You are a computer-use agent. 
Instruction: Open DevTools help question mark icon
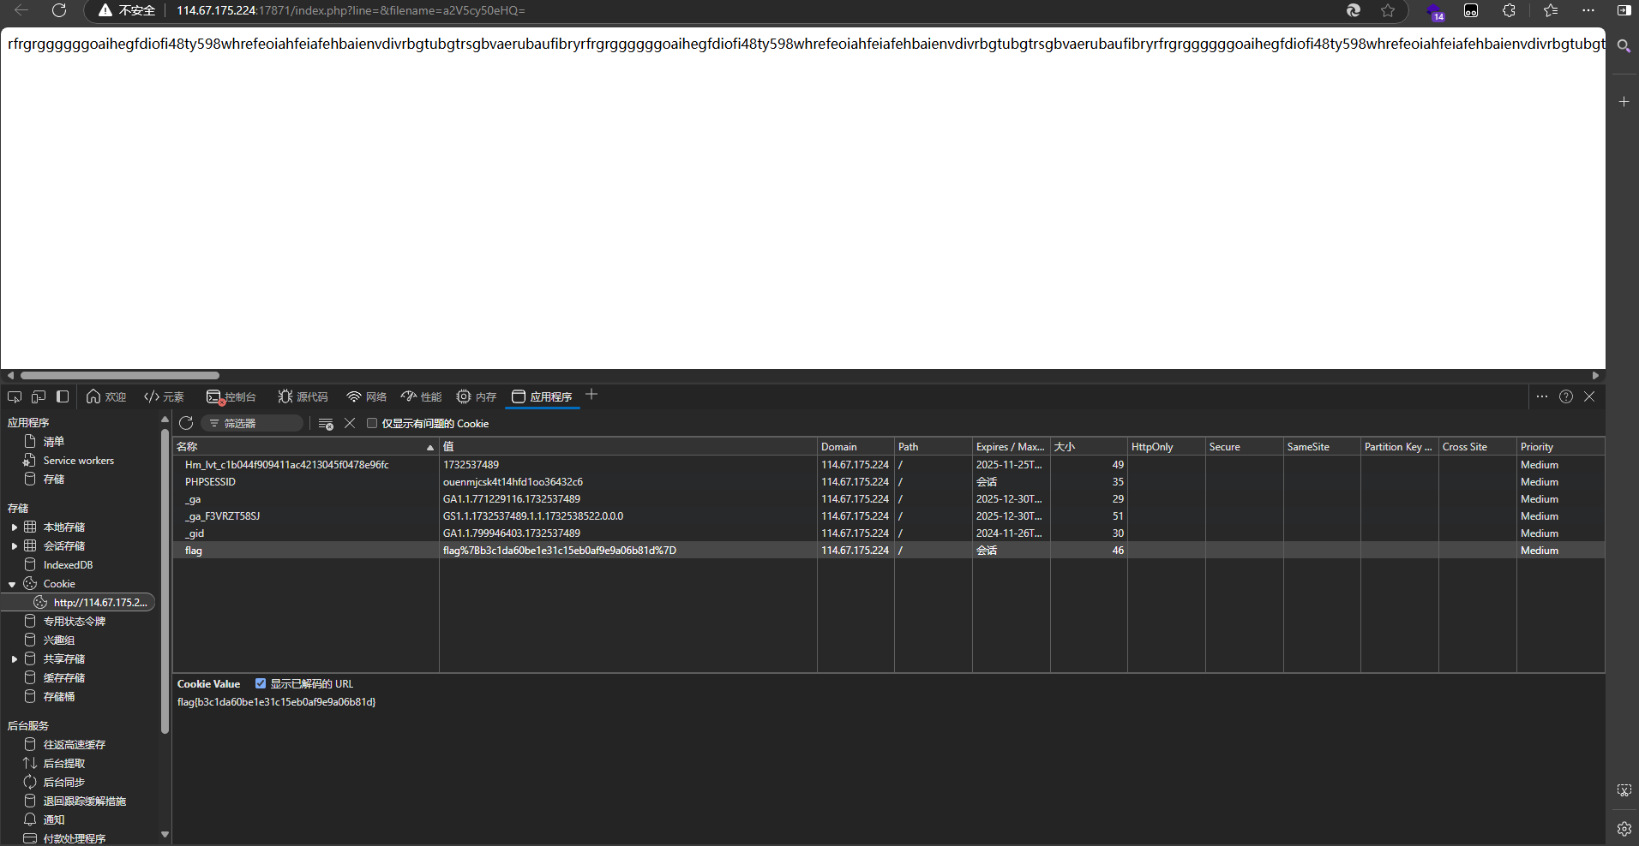pyautogui.click(x=1566, y=396)
